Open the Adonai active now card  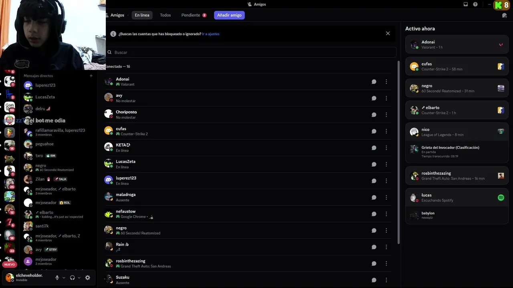pos(457,44)
